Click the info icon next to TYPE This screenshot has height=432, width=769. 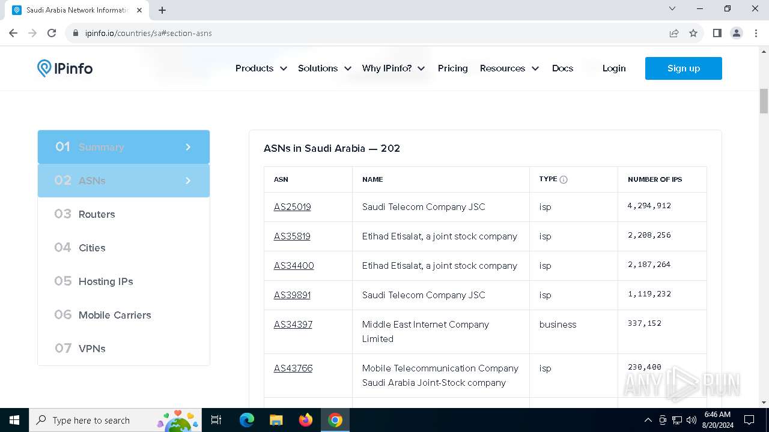[x=564, y=179]
